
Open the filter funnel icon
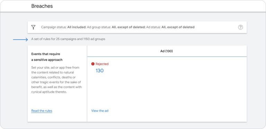pyautogui.click(x=33, y=27)
